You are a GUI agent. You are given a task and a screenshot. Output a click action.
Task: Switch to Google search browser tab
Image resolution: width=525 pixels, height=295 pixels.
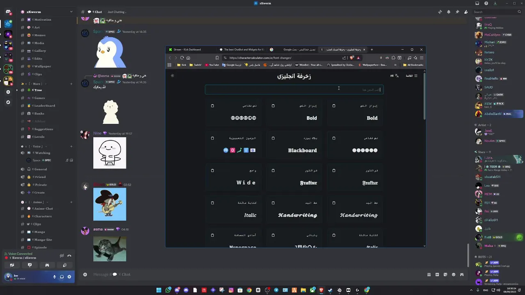[293, 50]
